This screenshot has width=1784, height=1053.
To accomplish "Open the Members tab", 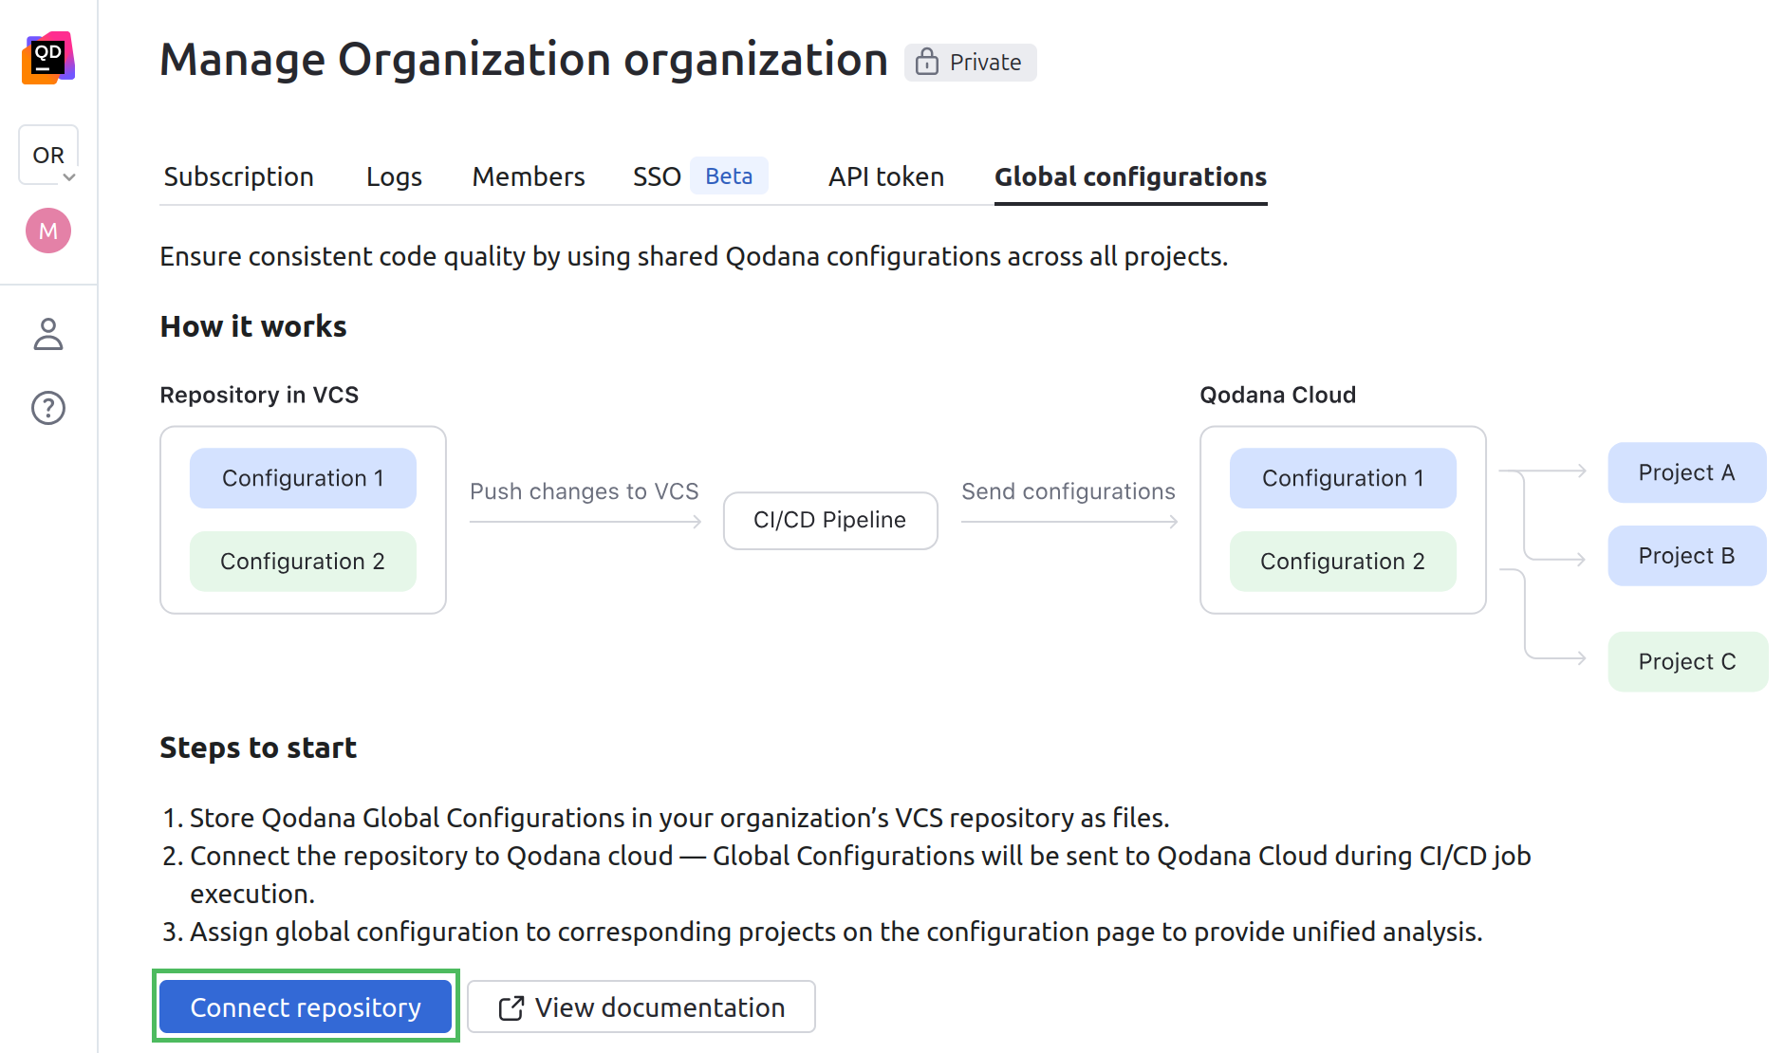I will click(528, 176).
